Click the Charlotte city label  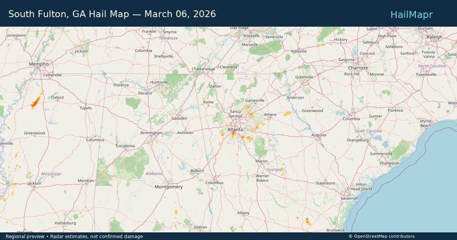pyautogui.click(x=358, y=68)
